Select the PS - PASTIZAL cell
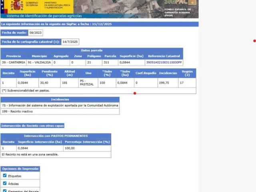This screenshot has width=256, height=192. click(x=88, y=83)
